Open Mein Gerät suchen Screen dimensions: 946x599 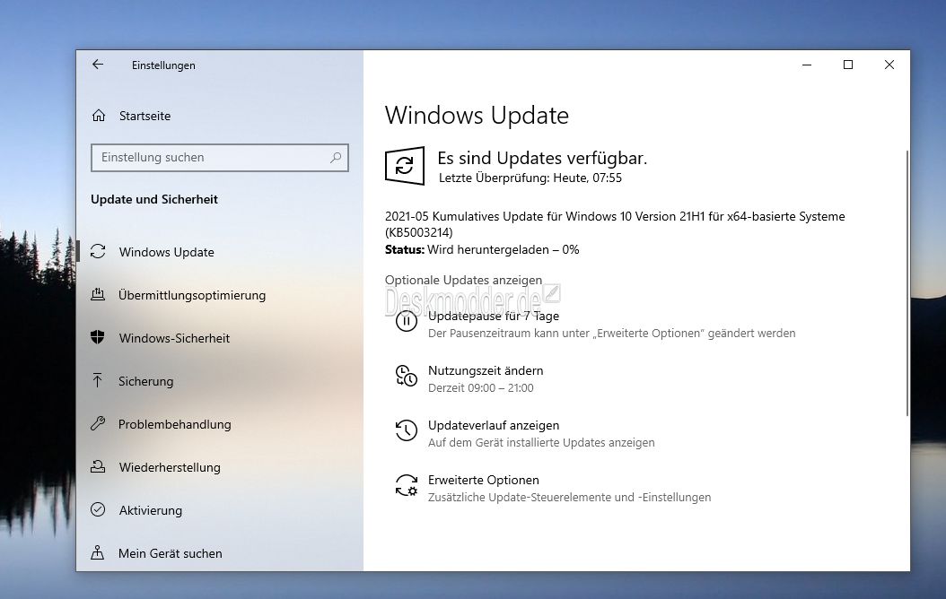click(171, 553)
